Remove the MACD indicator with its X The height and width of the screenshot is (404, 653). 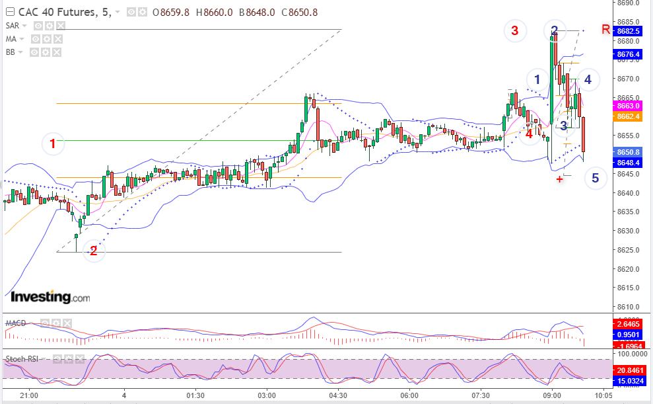(x=67, y=323)
